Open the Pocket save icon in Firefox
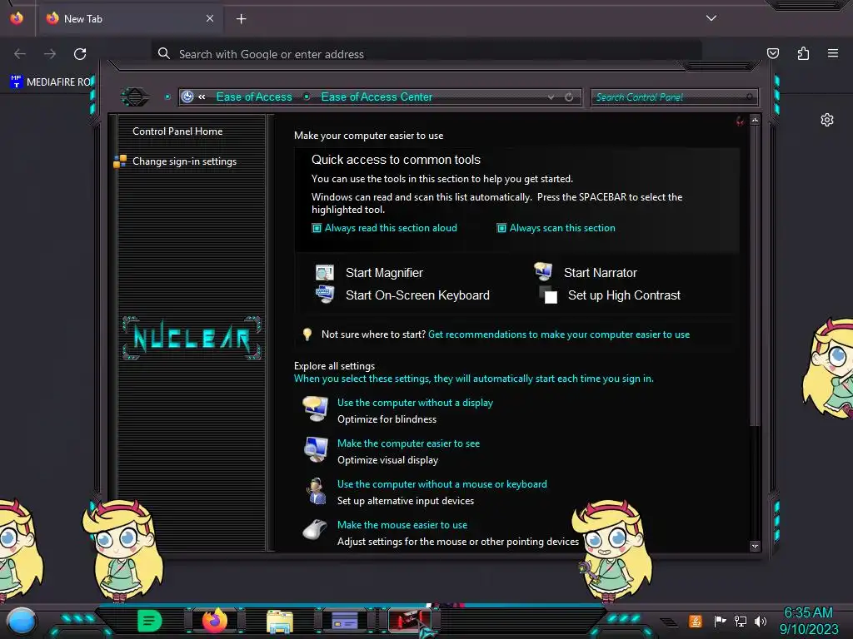The image size is (853, 639). pos(773,53)
